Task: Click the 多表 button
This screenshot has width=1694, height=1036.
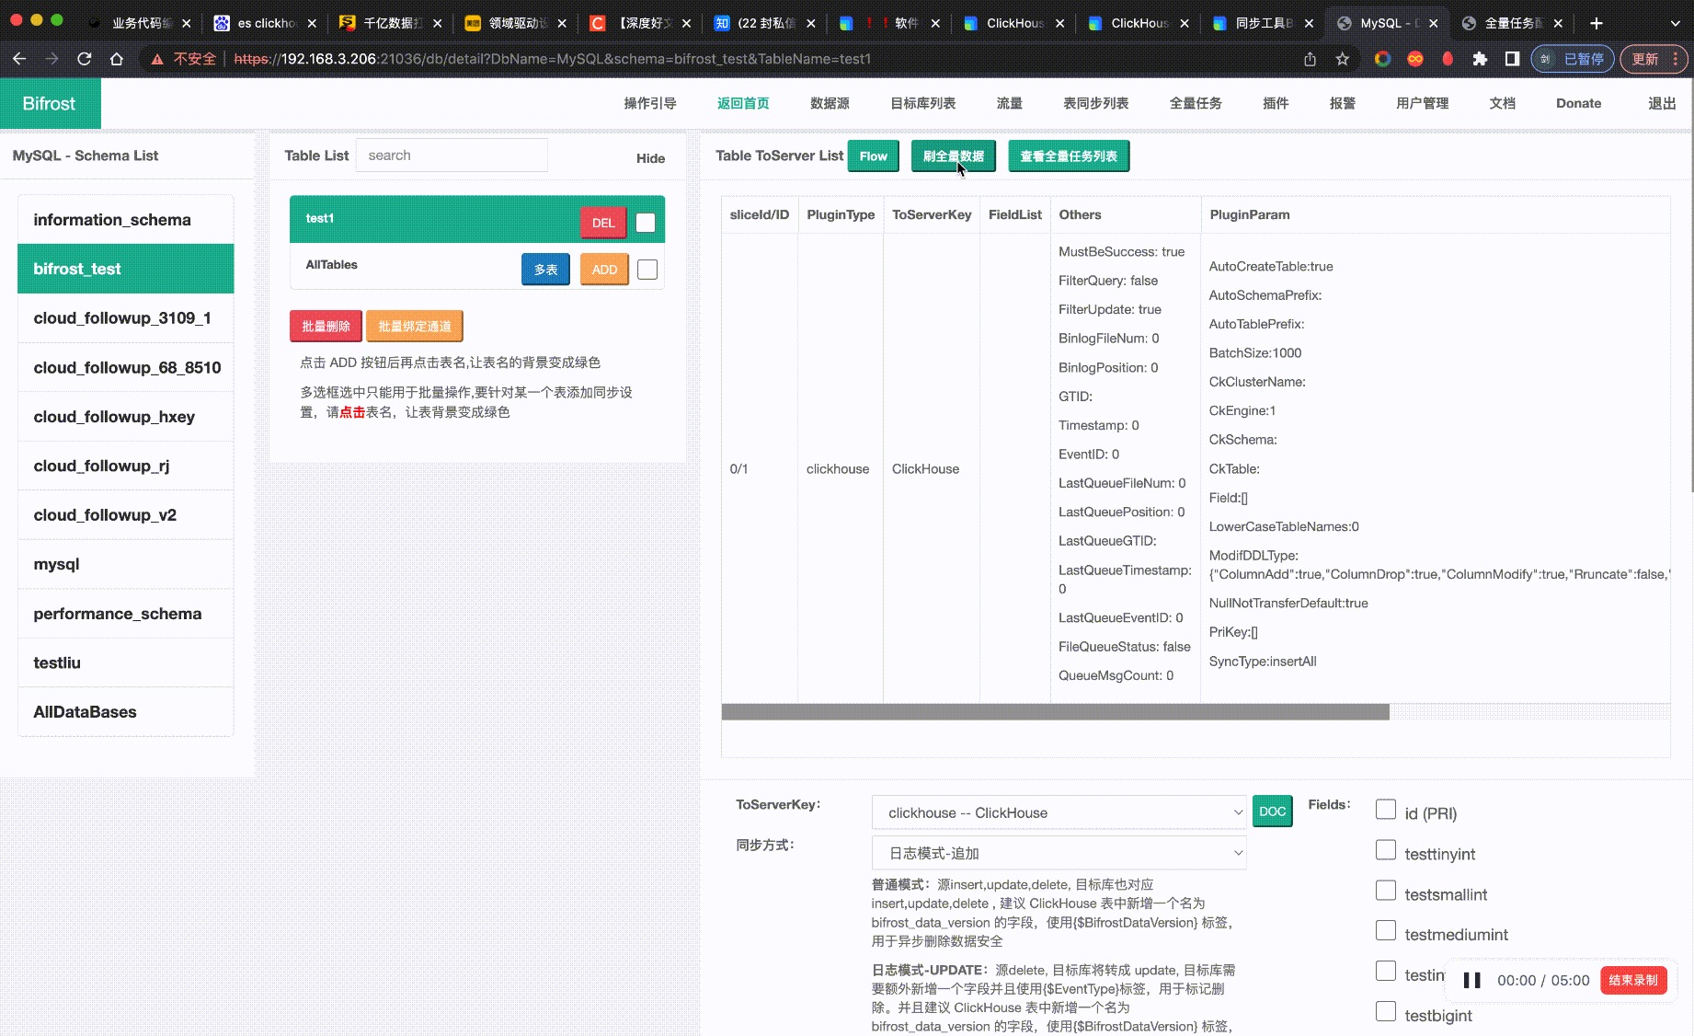Action: [546, 270]
